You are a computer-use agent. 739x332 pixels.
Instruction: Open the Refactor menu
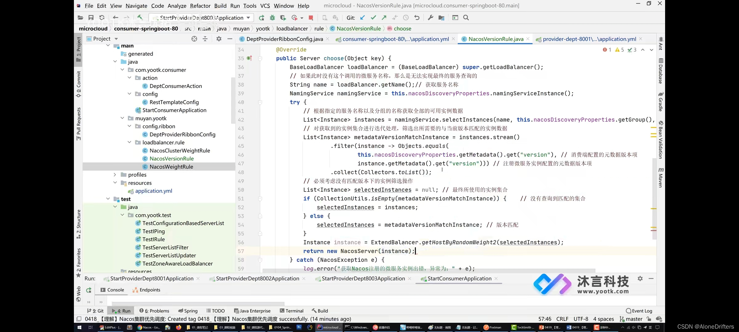click(200, 6)
